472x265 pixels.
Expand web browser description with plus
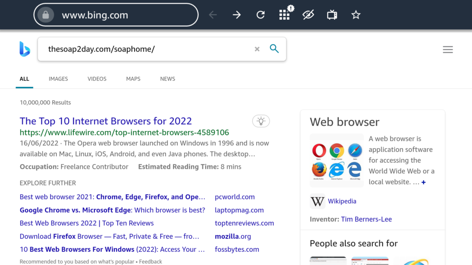tap(423, 182)
